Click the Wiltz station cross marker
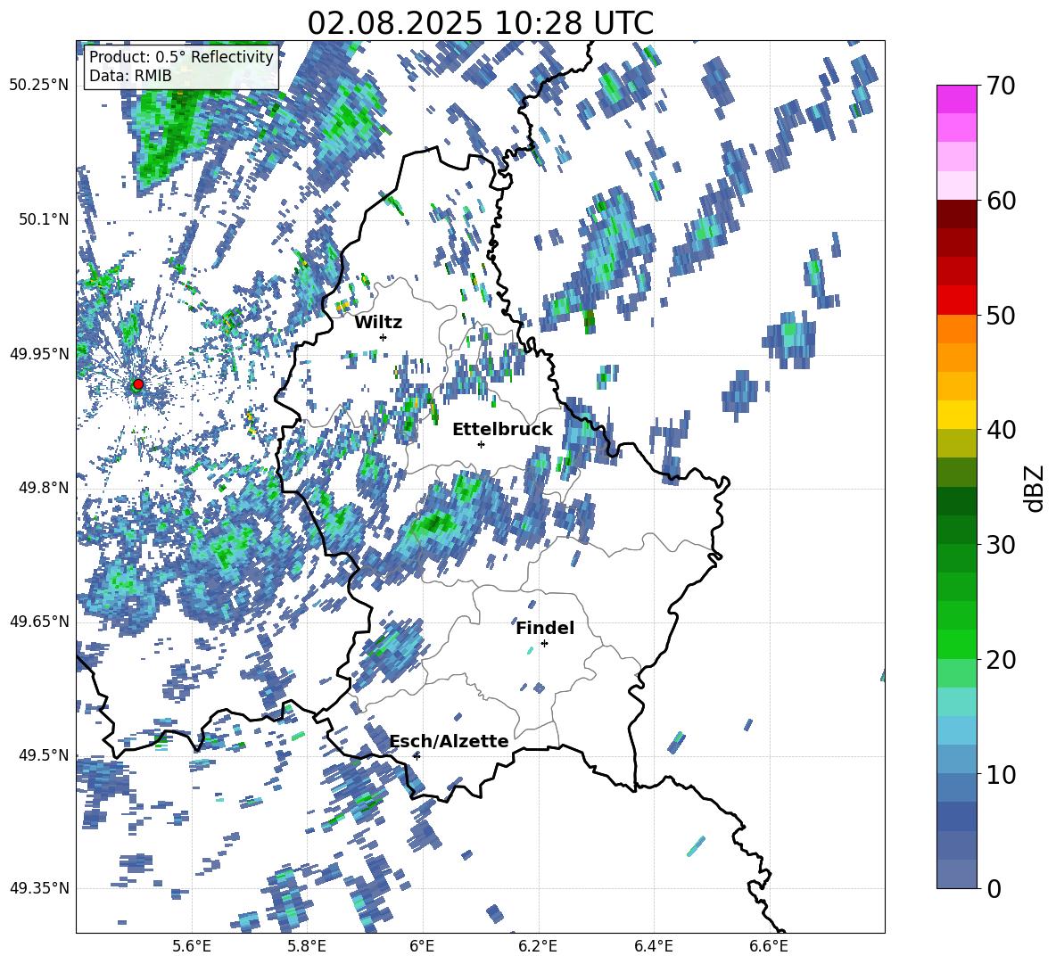 pyautogui.click(x=384, y=337)
